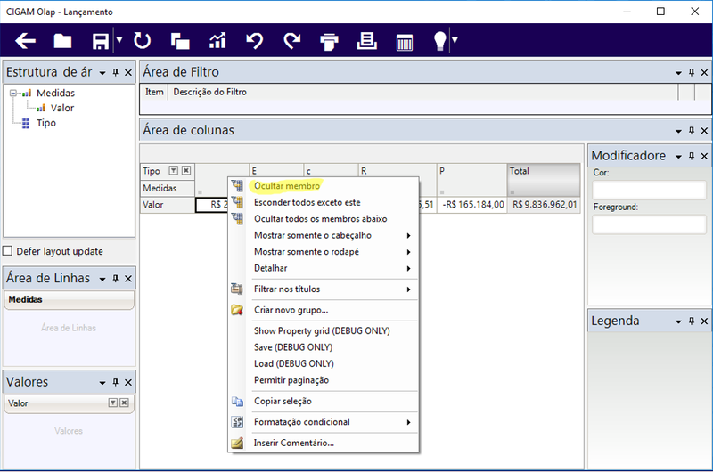Click the refresh circular arrow icon
The image size is (713, 472).
coord(142,40)
